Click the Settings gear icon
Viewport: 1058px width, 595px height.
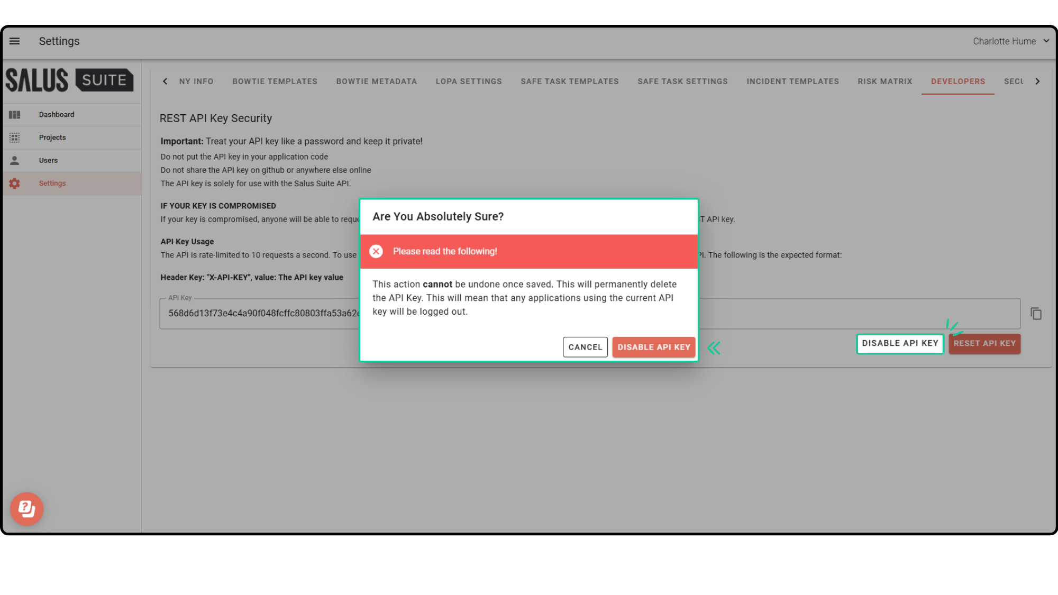tap(15, 183)
